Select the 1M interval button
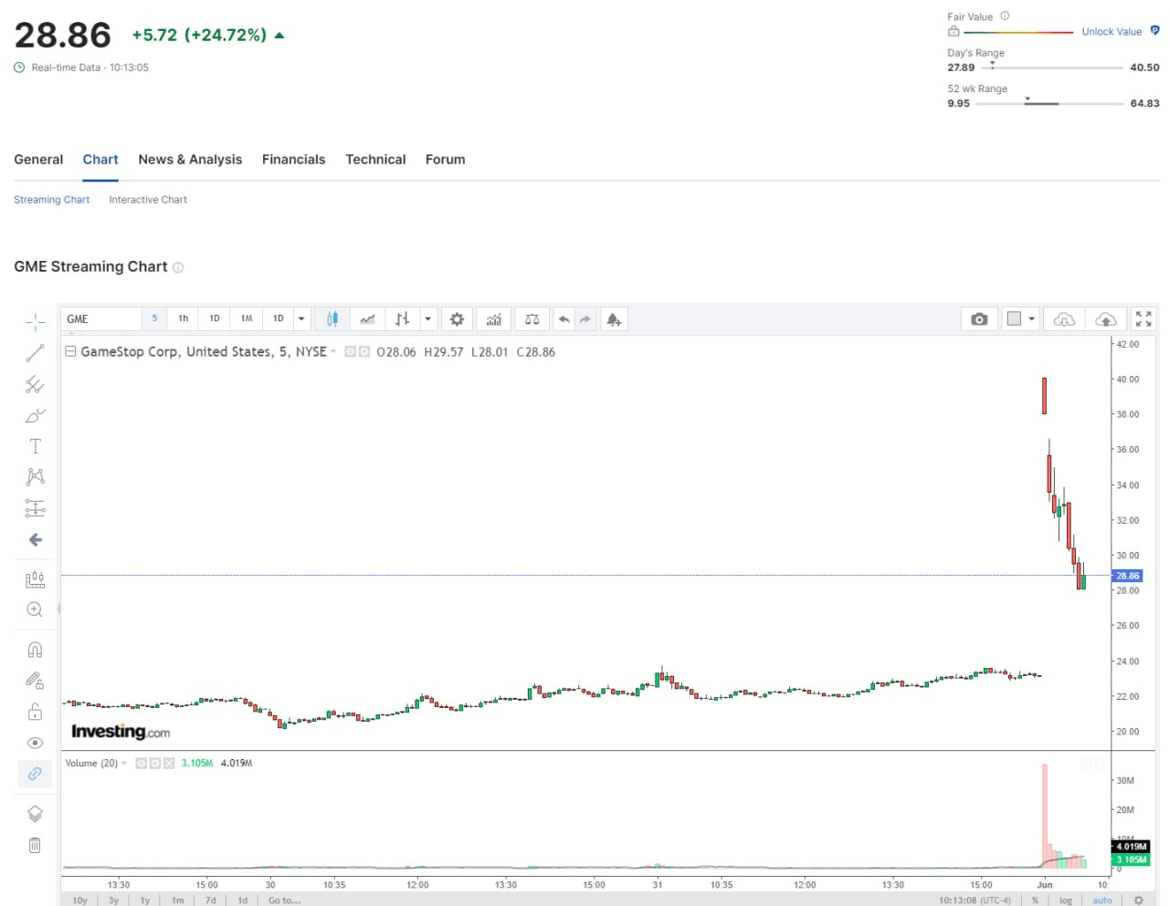The image size is (1169, 906). (x=247, y=318)
